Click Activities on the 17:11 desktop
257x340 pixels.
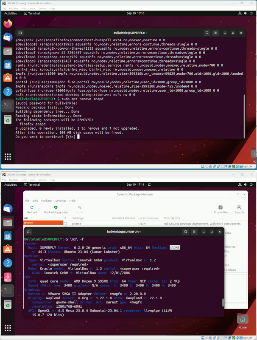point(11,184)
